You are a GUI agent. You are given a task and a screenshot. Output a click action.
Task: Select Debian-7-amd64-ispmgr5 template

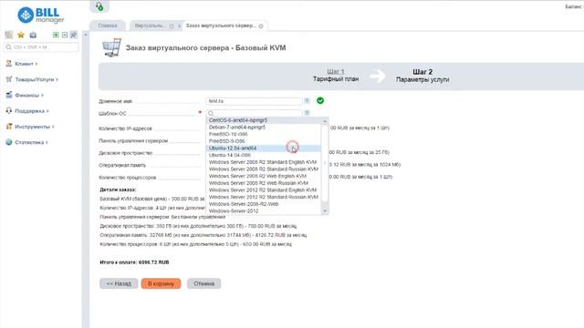click(x=264, y=128)
